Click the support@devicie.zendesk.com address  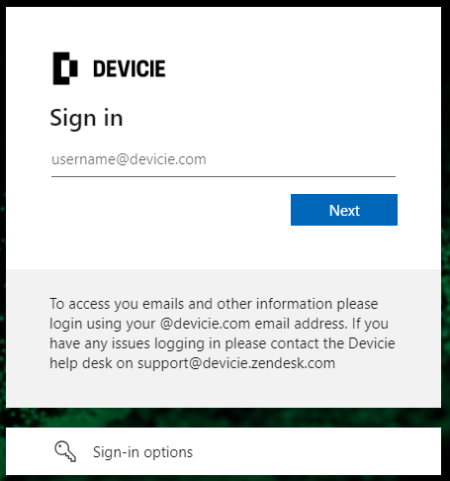coord(236,363)
